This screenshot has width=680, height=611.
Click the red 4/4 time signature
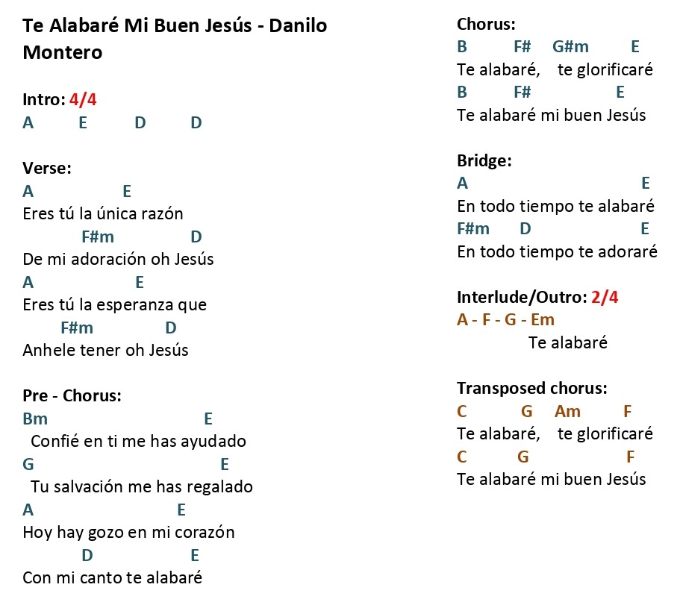(83, 100)
